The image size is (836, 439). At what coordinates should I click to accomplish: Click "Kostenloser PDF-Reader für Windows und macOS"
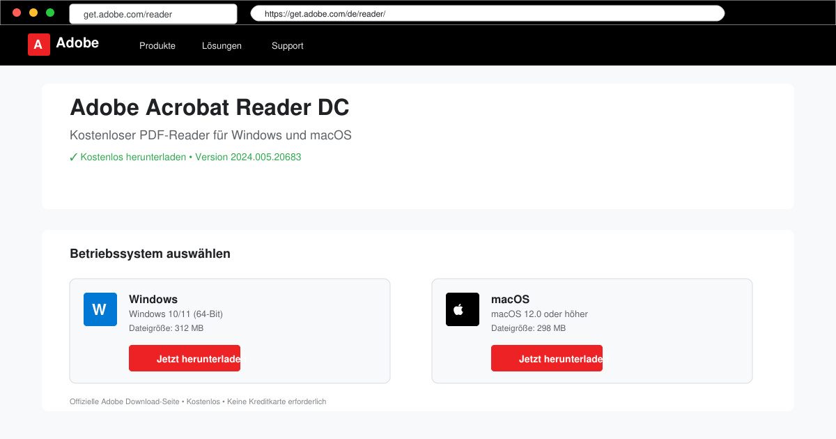point(211,135)
